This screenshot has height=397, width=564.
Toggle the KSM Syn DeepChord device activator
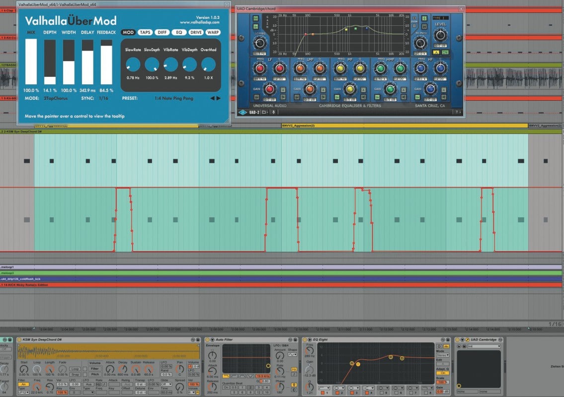point(19,339)
